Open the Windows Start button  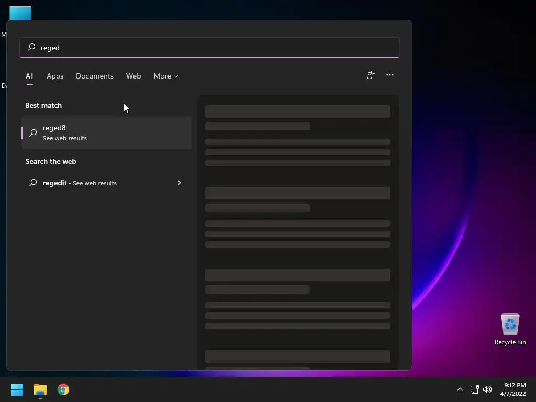(17, 389)
